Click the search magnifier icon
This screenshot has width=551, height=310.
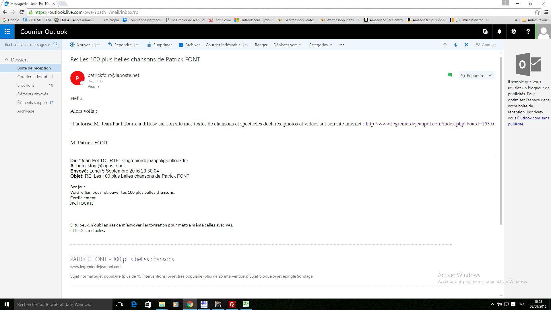(56, 44)
